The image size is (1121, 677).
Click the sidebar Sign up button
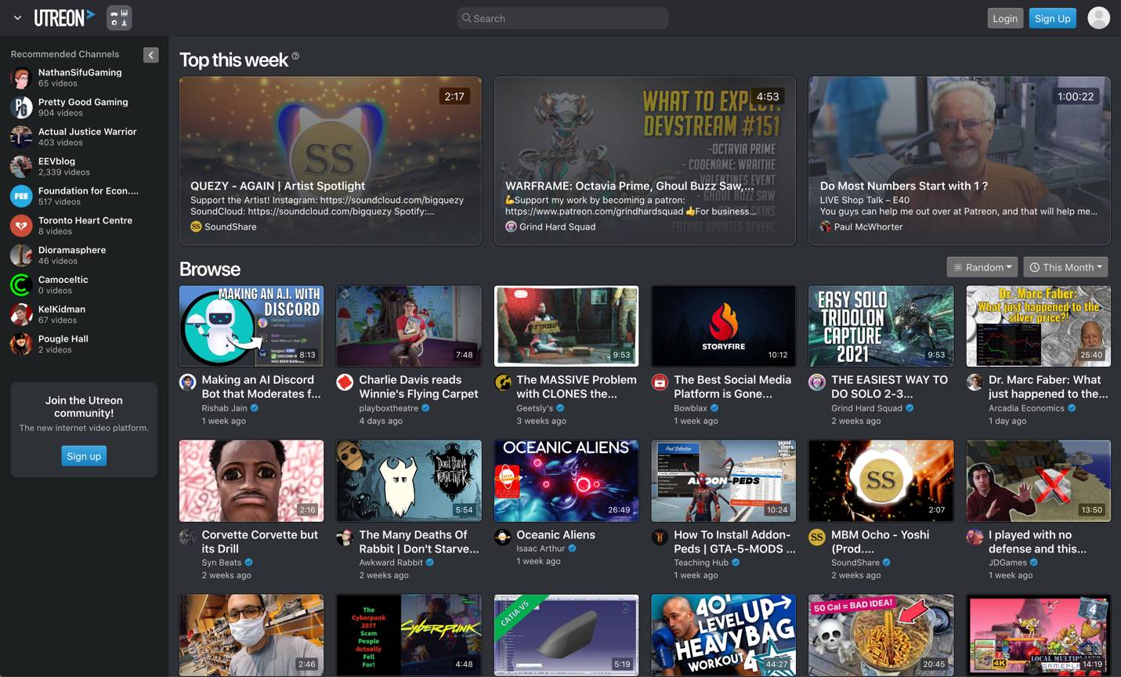pos(84,456)
